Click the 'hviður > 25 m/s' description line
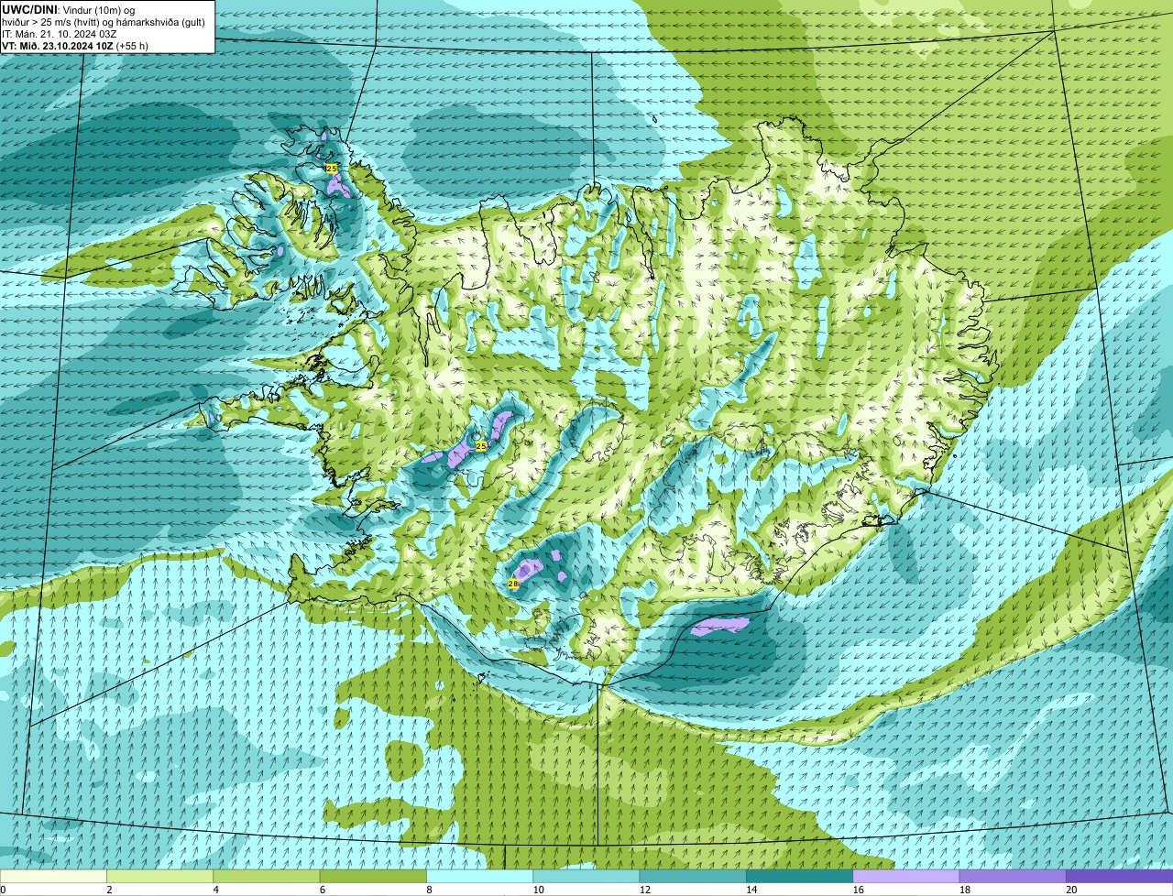 tap(104, 22)
